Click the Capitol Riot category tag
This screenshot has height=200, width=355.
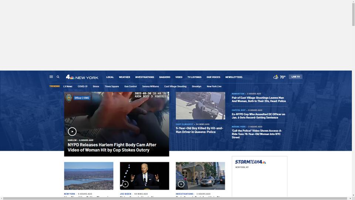pyautogui.click(x=239, y=110)
